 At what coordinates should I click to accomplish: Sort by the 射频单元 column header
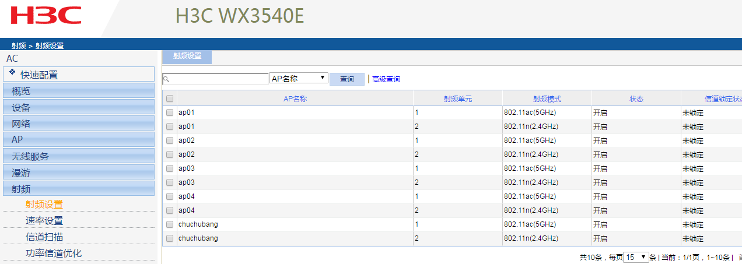coord(458,99)
